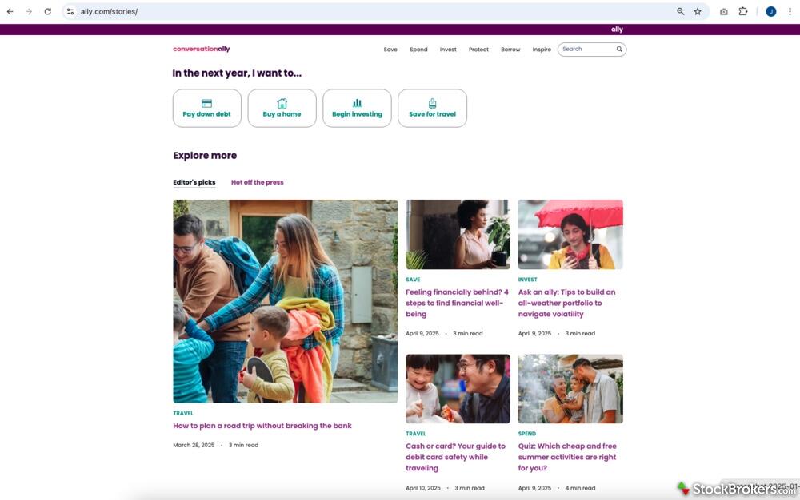Open the red umbrella article thumbnail

[x=570, y=234]
